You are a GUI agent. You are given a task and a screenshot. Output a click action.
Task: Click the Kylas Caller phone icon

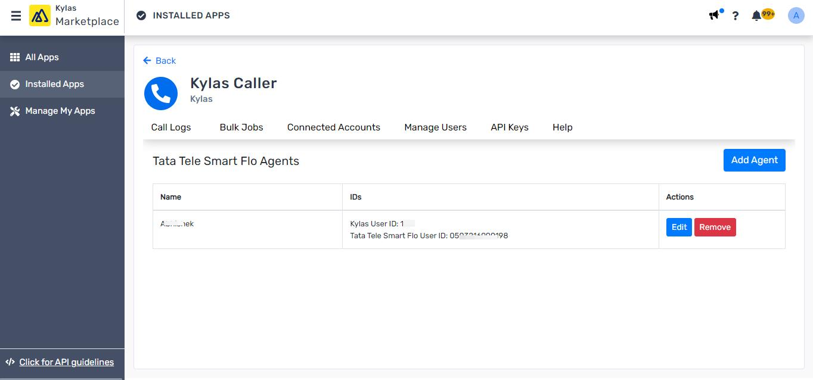pos(161,94)
